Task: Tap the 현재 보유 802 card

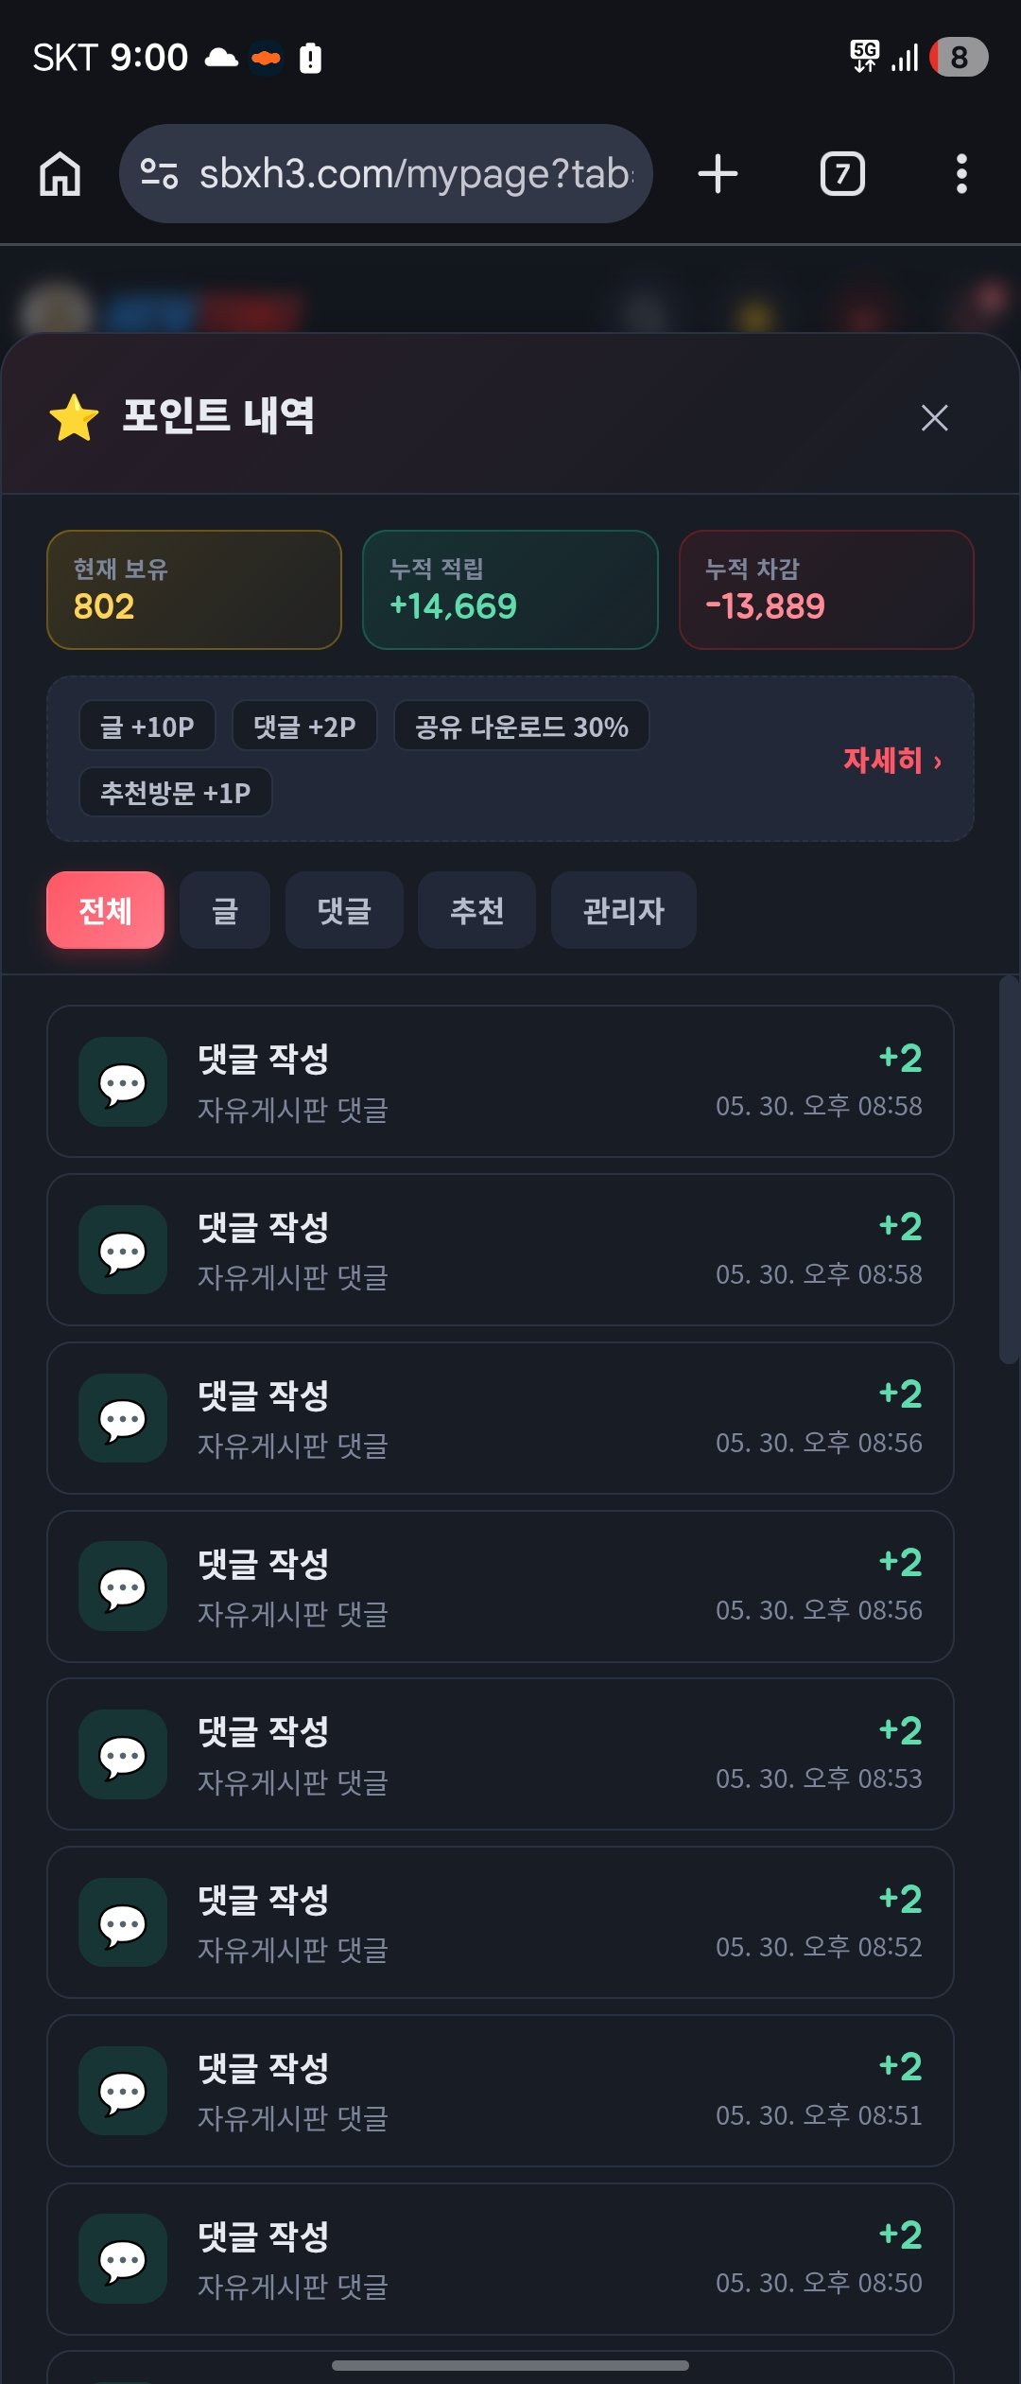Action: click(x=195, y=589)
